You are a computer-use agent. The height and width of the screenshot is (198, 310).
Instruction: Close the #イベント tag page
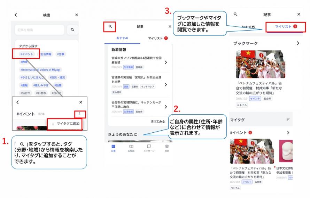pyautogui.click(x=81, y=102)
